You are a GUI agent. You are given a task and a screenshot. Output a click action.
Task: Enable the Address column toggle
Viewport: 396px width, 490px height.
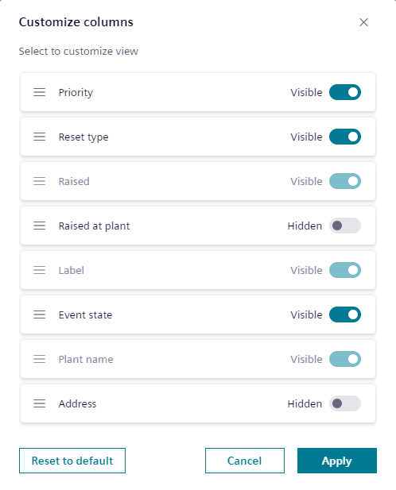(x=345, y=403)
